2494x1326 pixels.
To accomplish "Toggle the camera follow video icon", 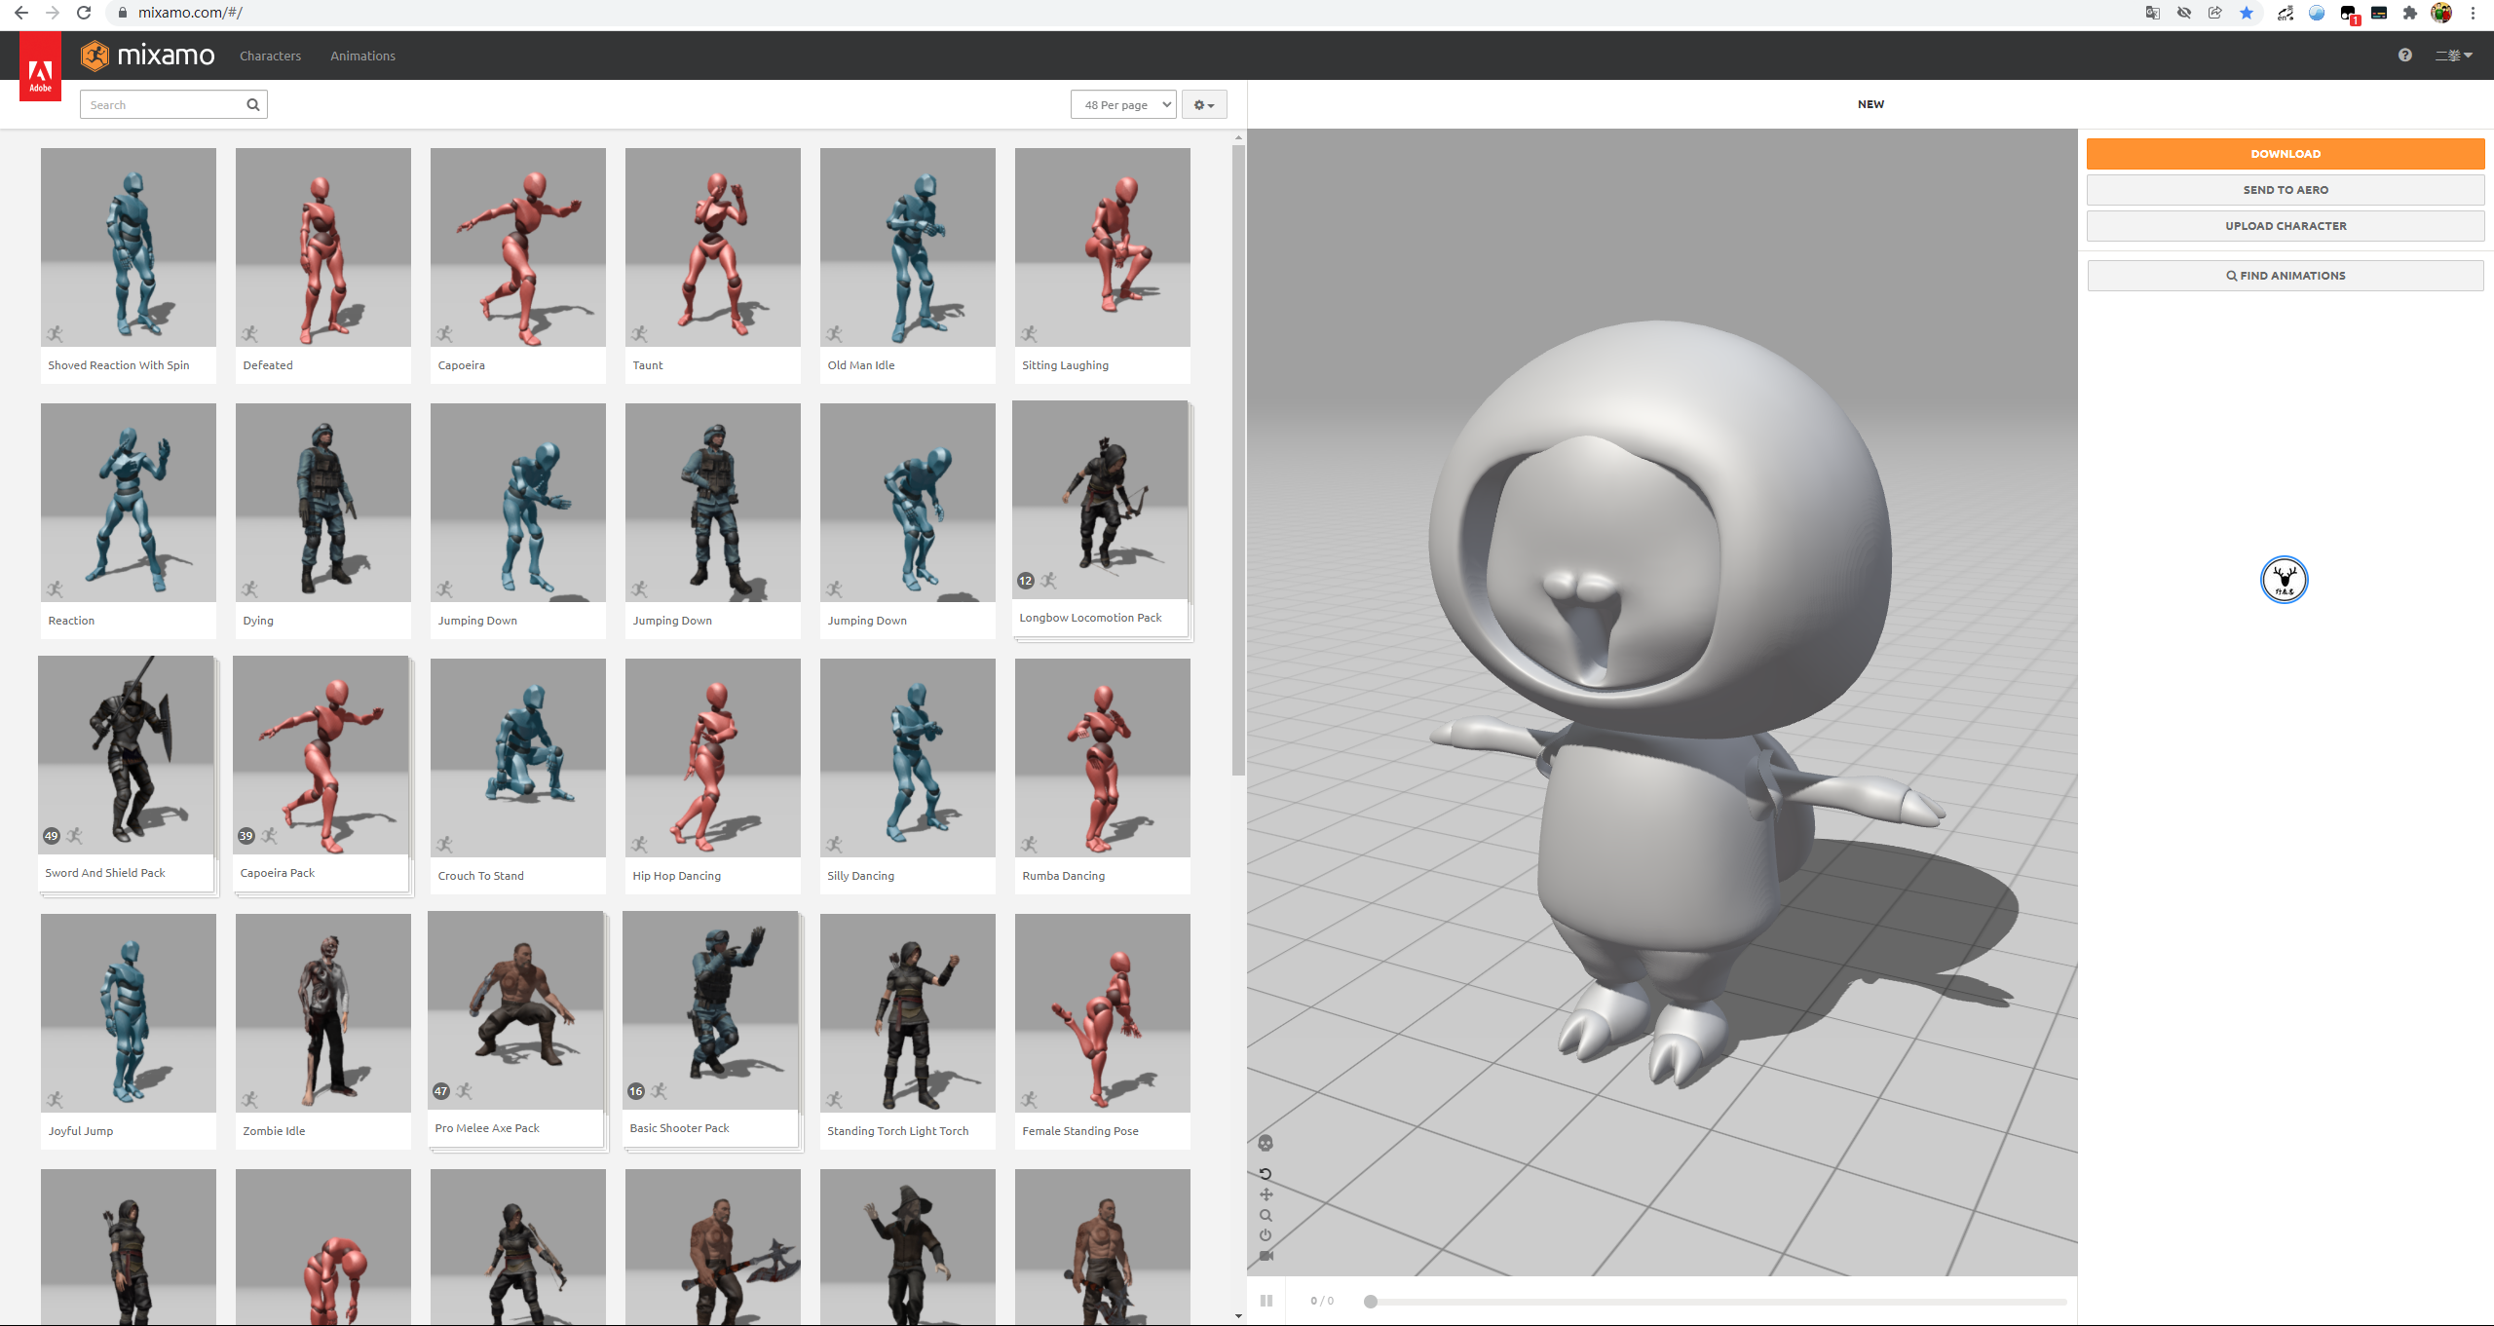I will click(x=1266, y=1256).
